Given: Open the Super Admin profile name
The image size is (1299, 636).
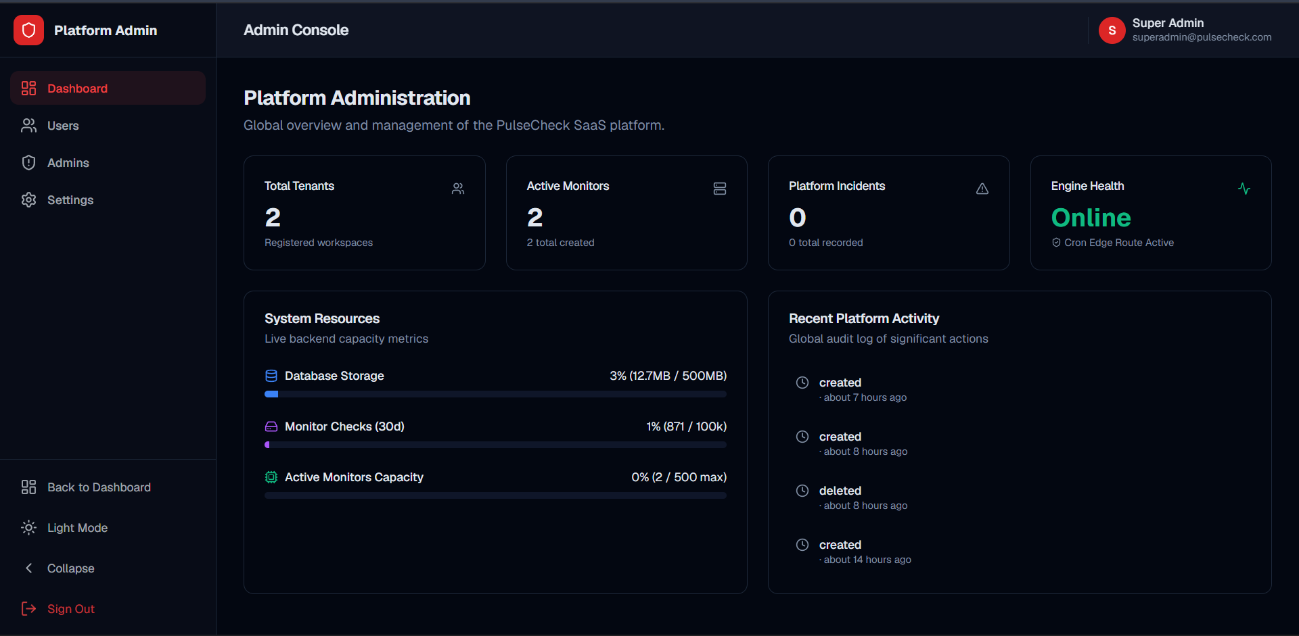Looking at the screenshot, I should pos(1168,23).
